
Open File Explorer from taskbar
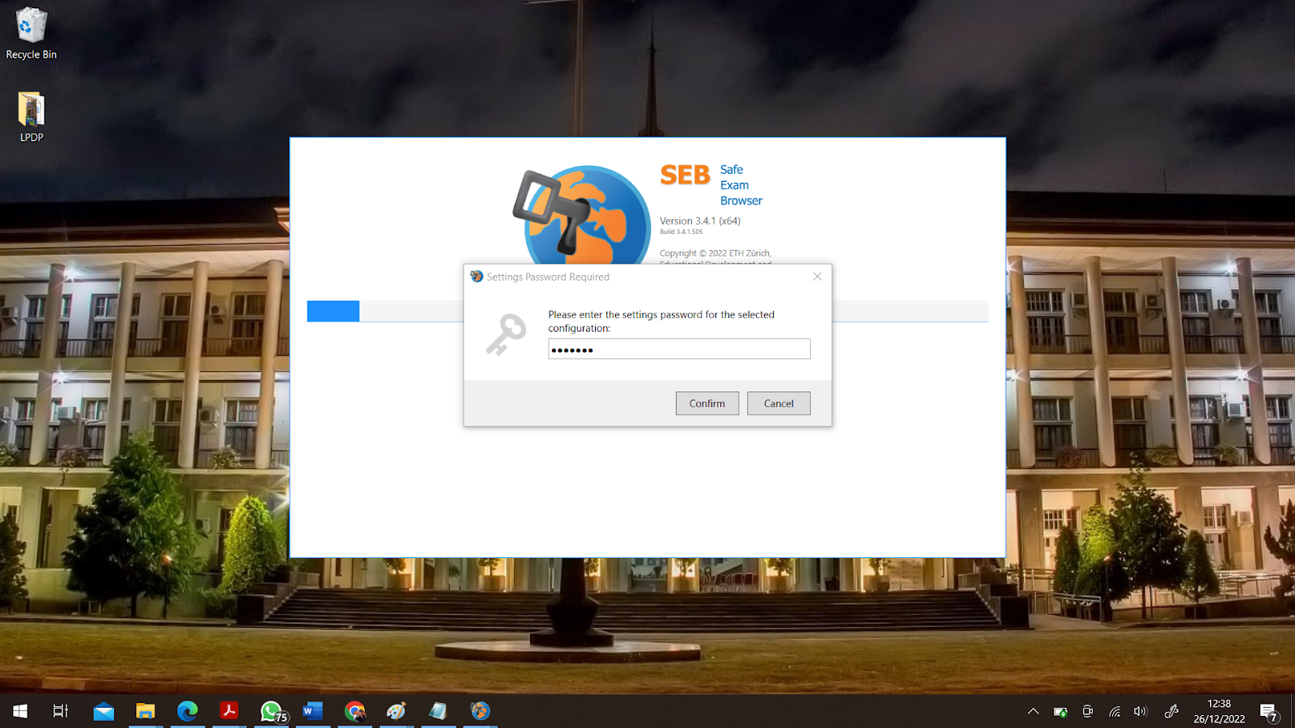point(146,711)
